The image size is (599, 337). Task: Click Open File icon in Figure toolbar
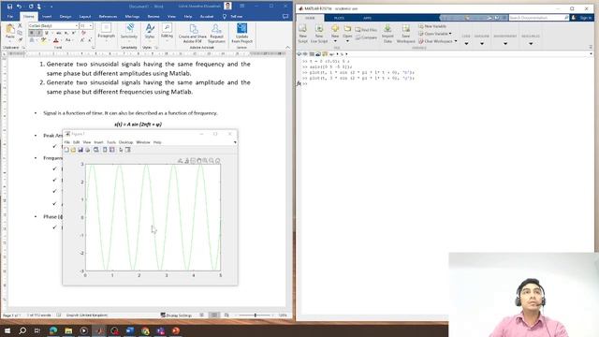pyautogui.click(x=73, y=150)
